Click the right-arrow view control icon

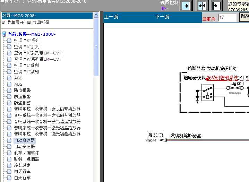[x=186, y=6]
